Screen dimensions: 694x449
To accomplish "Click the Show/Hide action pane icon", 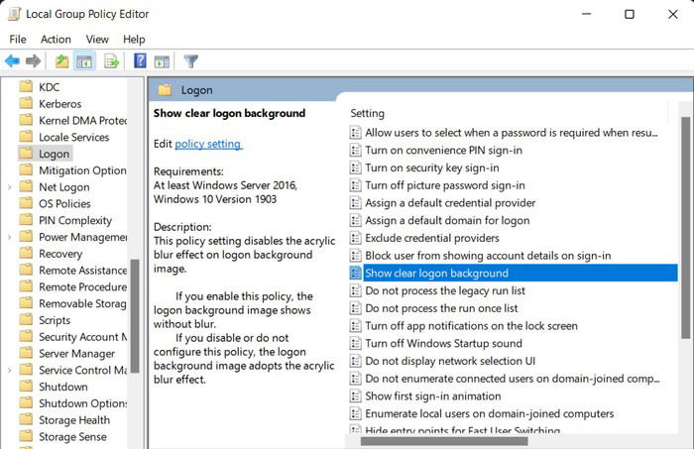I will click(x=162, y=61).
